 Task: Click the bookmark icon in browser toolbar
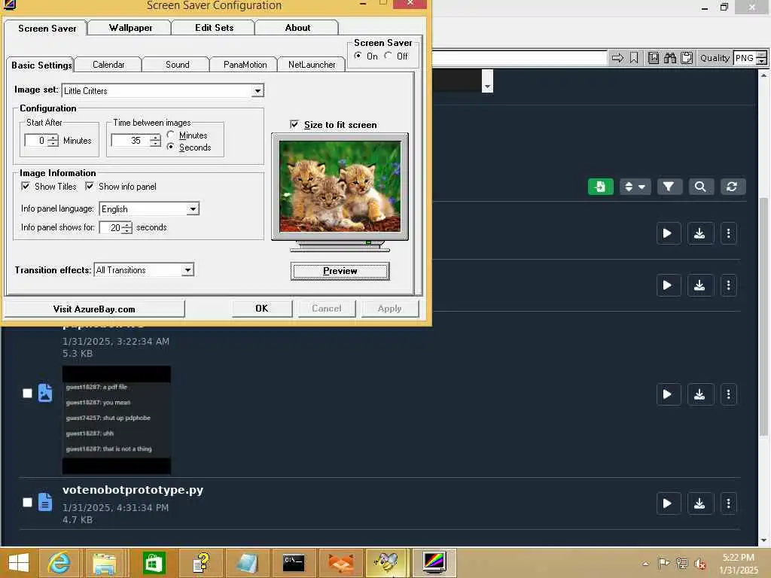(634, 58)
